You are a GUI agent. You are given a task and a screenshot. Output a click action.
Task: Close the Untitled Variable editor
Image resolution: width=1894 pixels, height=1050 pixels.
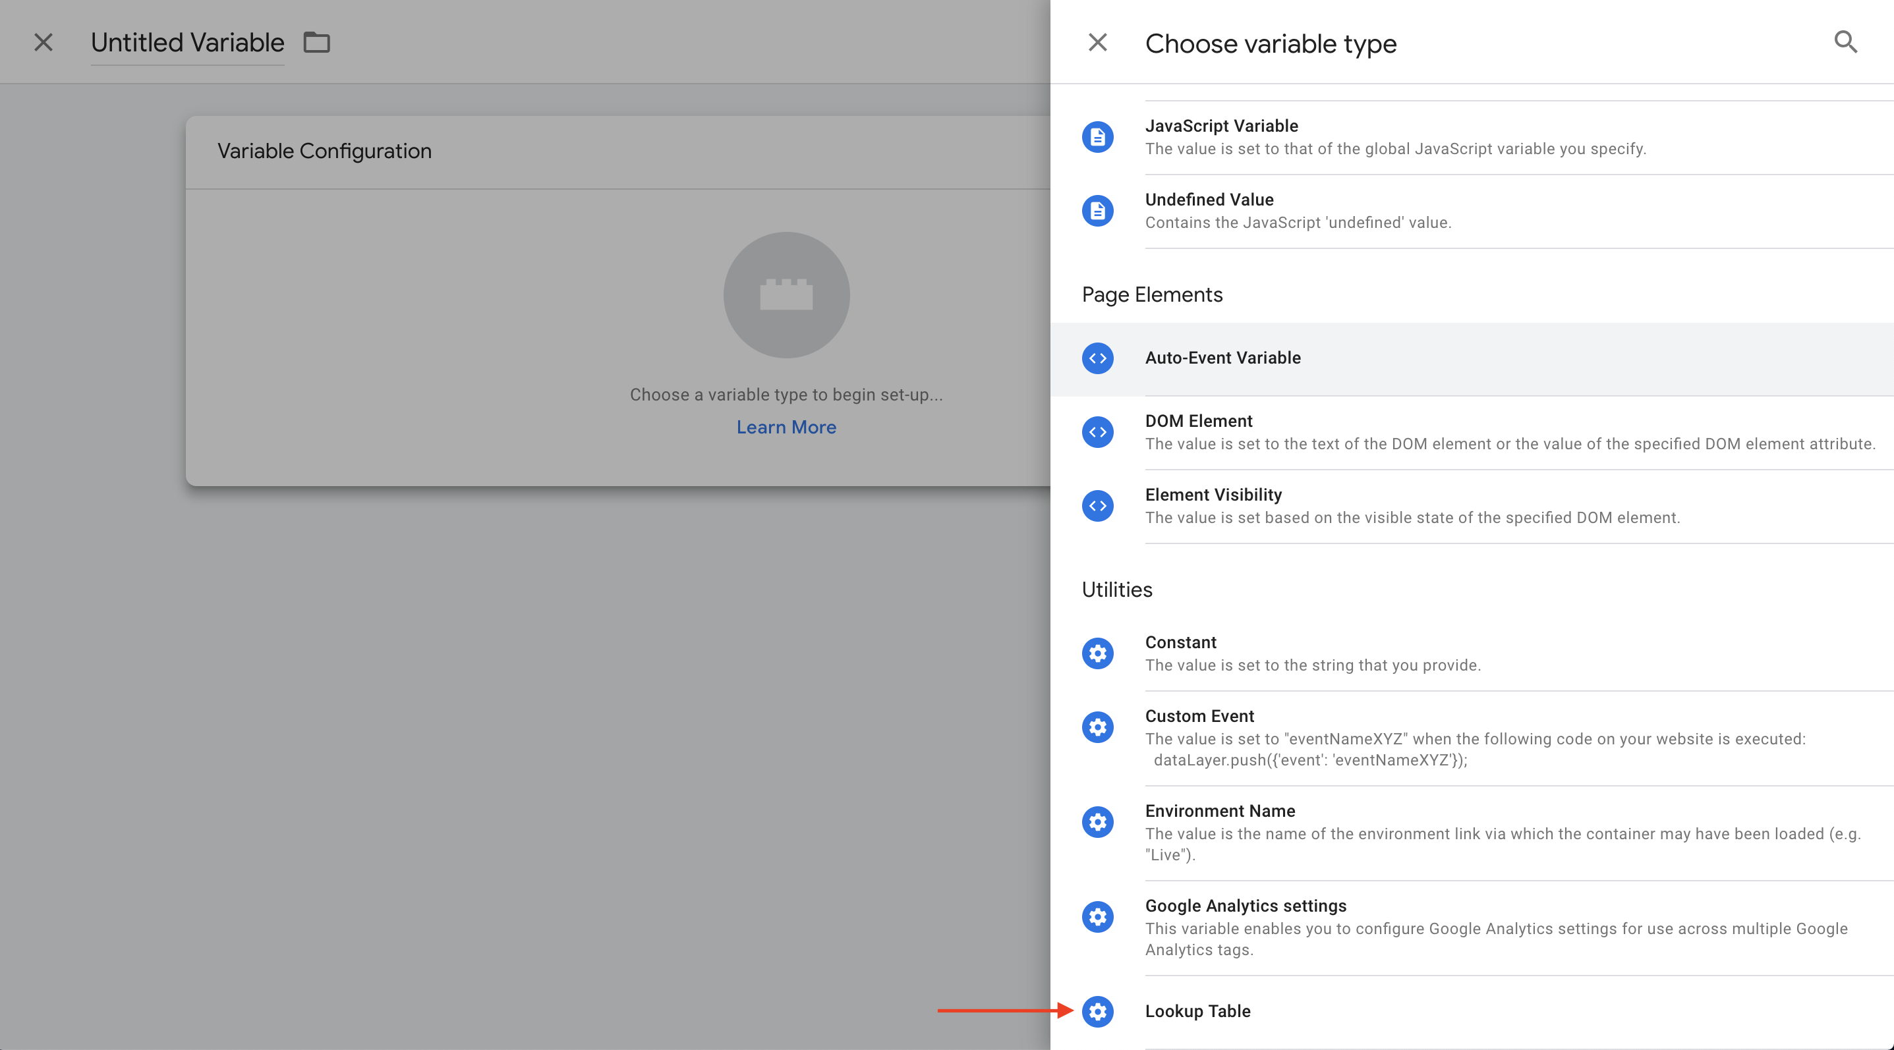[x=43, y=43]
